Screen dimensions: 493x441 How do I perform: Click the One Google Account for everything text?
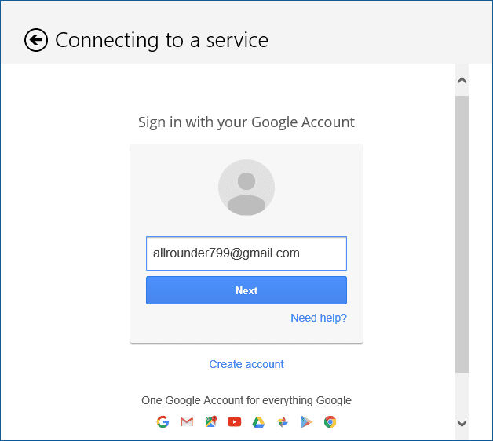point(246,400)
